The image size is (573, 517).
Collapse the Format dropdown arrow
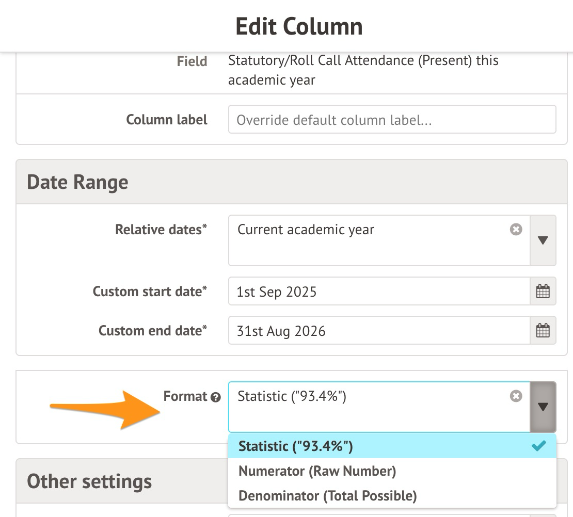pos(543,407)
